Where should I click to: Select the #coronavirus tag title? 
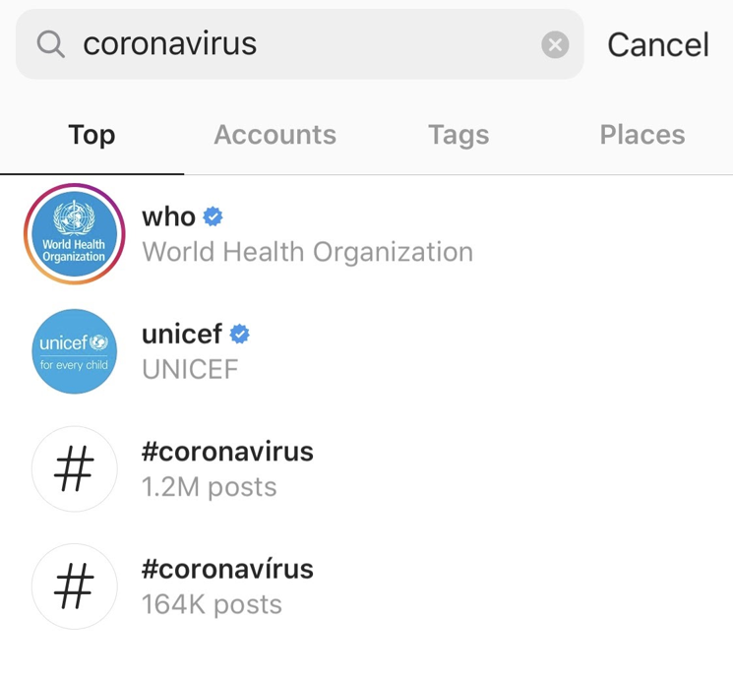227,452
